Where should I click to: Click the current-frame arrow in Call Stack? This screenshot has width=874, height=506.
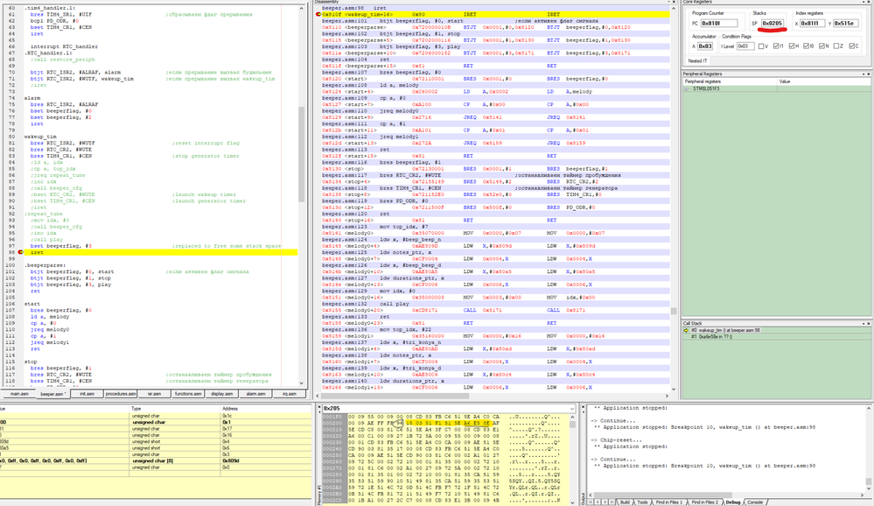pyautogui.click(x=688, y=330)
